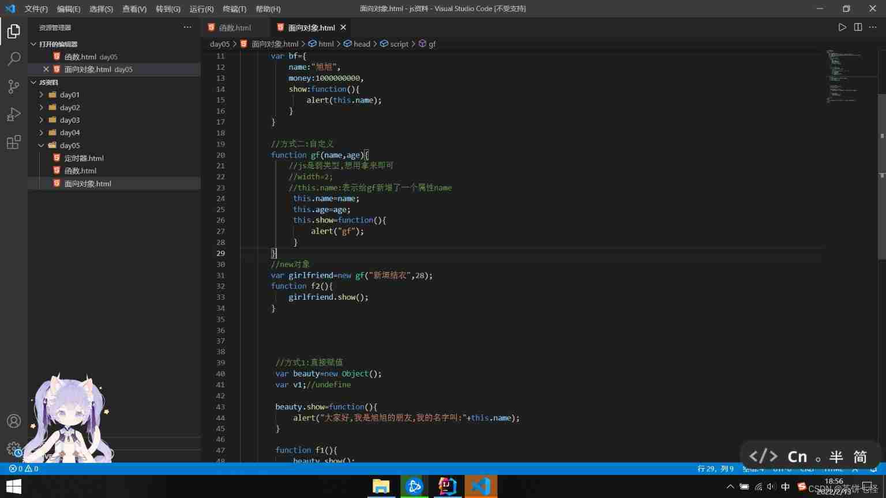The image size is (886, 498).
Task: Open the errors and warnings status indicator
Action: (x=24, y=469)
